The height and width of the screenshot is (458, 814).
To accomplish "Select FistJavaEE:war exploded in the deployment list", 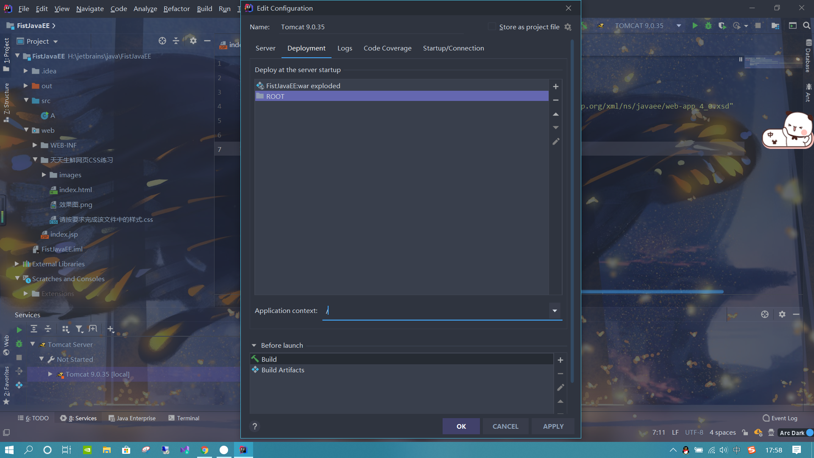I will click(x=303, y=86).
